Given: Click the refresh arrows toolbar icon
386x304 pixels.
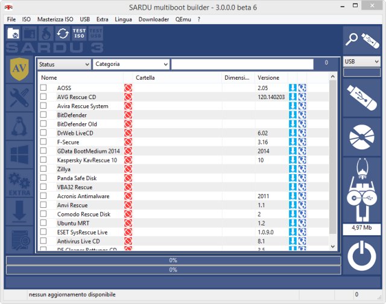Looking at the screenshot, I should pos(63,33).
